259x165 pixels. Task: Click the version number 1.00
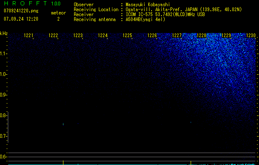[x=56, y=4]
